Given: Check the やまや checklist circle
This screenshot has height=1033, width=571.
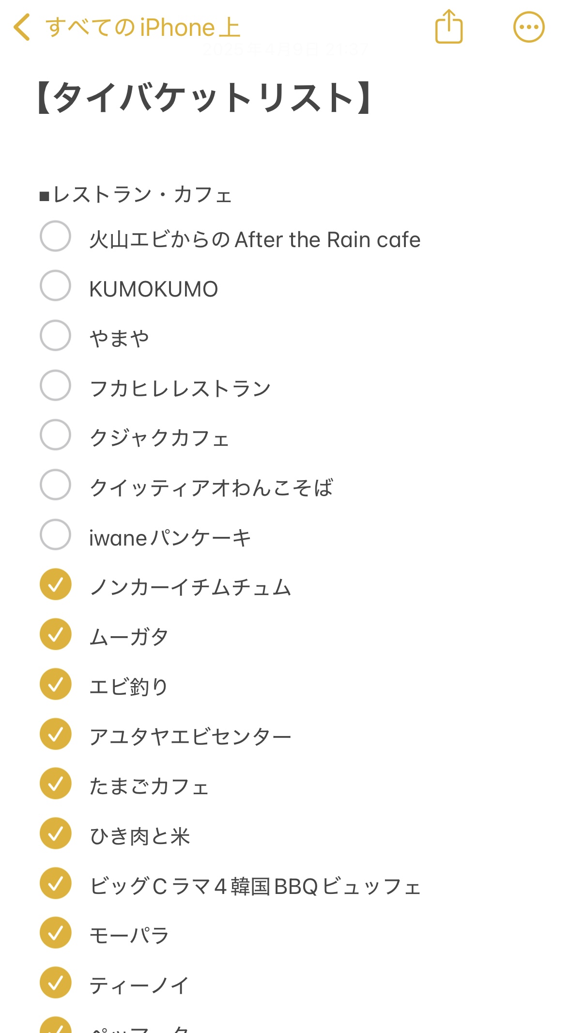Looking at the screenshot, I should [x=56, y=335].
